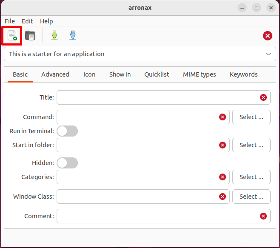The image size is (280, 248).
Task: Open the MIME types tab
Action: pyautogui.click(x=199, y=74)
